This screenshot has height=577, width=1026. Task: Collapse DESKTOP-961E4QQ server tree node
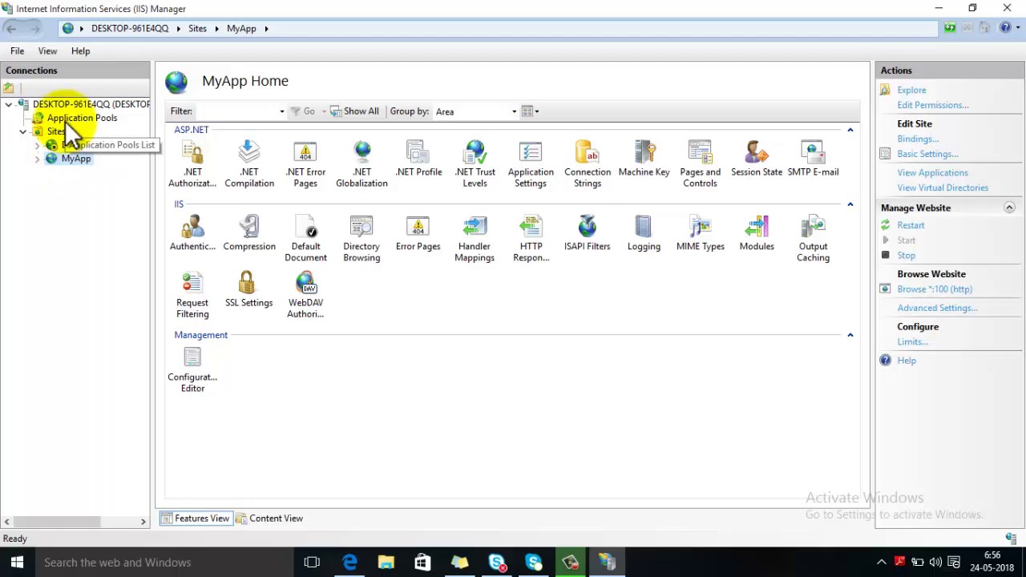pos(9,104)
